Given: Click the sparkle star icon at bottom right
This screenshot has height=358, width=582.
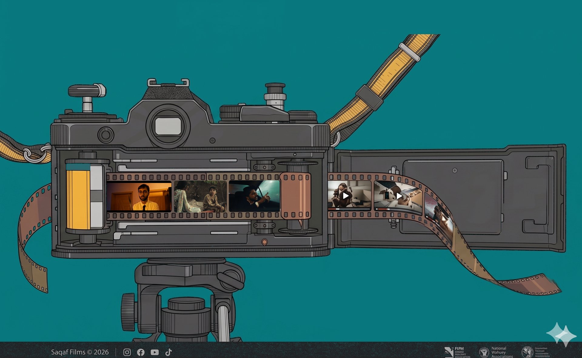Looking at the screenshot, I should (x=561, y=334).
